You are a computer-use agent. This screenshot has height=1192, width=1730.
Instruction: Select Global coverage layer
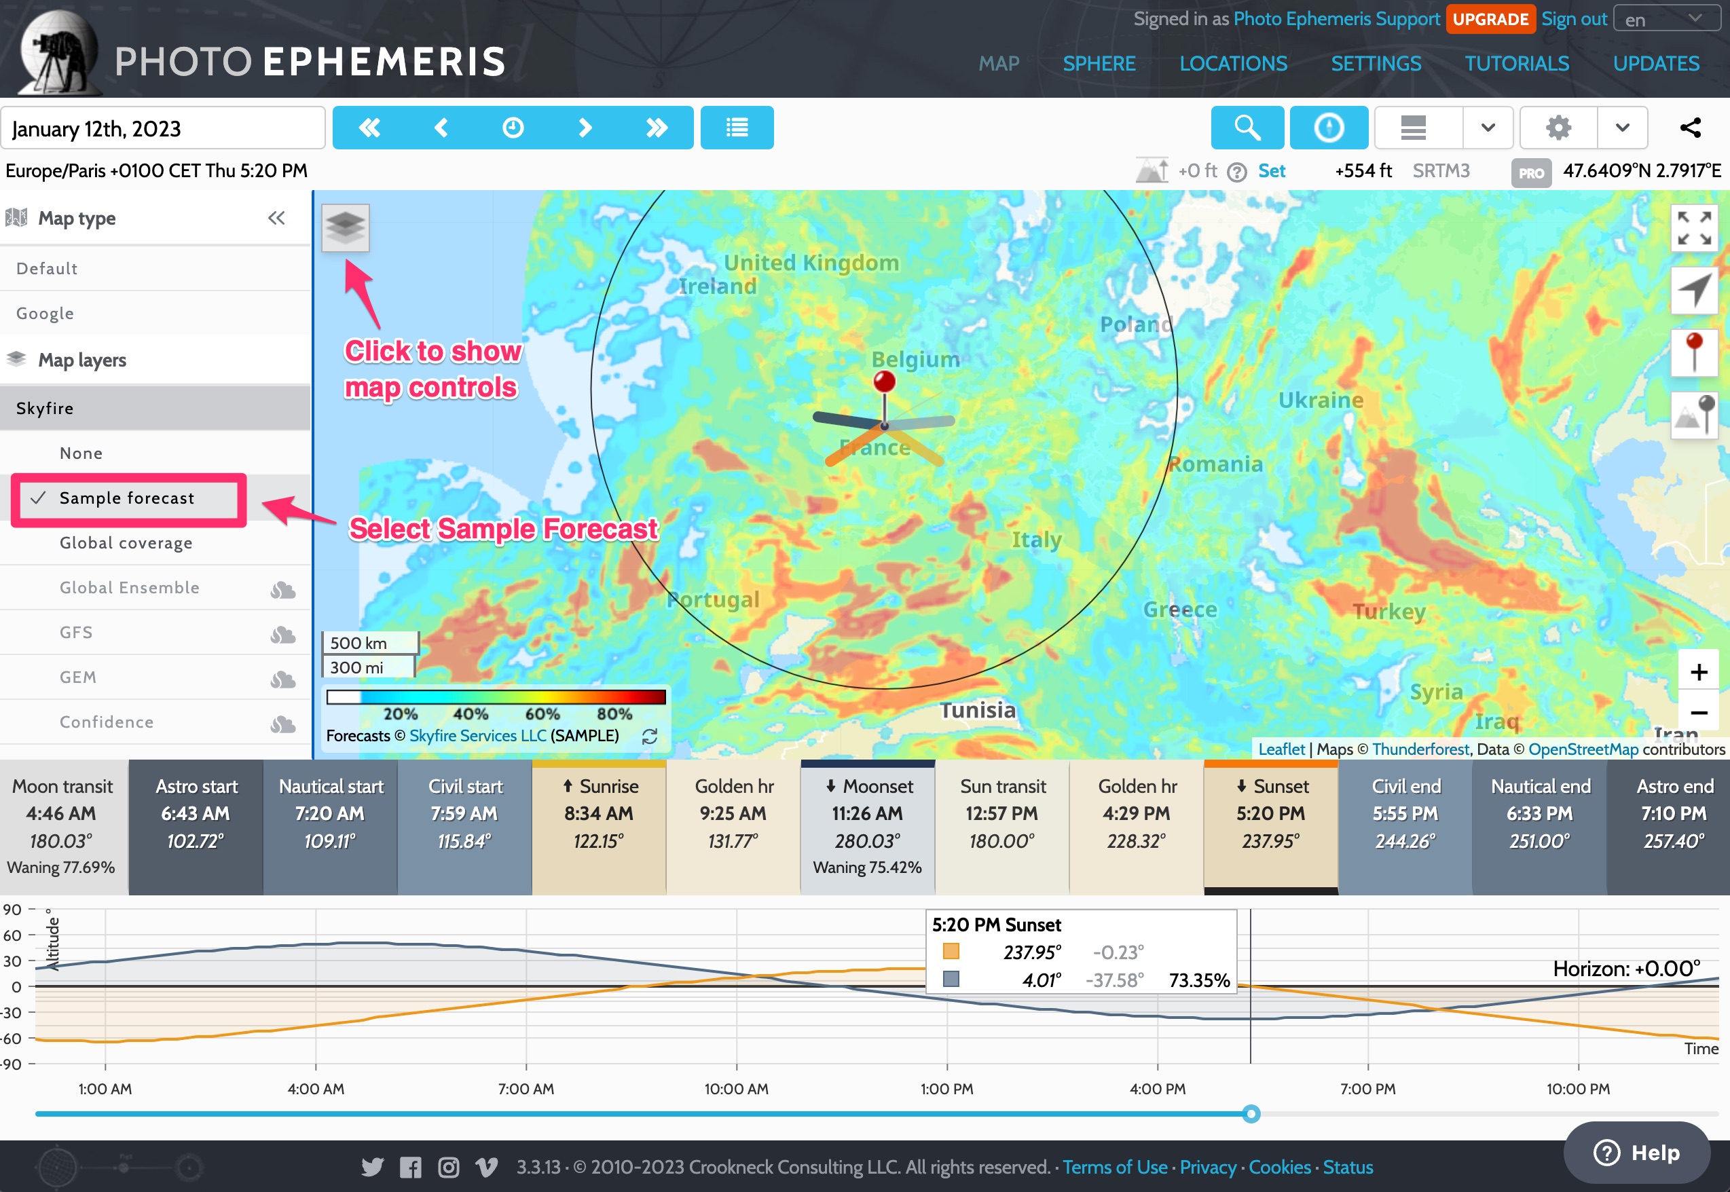coord(155,542)
